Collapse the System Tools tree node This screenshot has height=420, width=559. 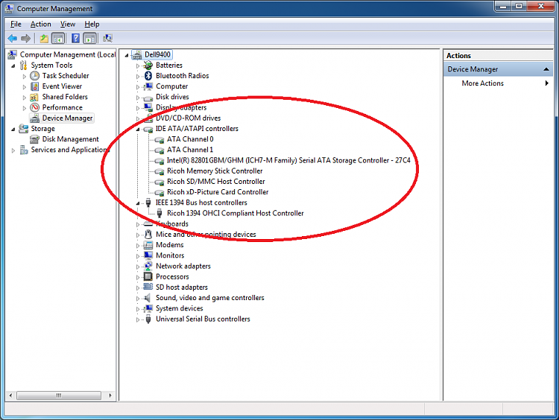click(x=13, y=66)
